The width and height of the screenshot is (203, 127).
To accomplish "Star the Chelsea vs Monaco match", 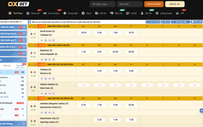I will (42, 79).
